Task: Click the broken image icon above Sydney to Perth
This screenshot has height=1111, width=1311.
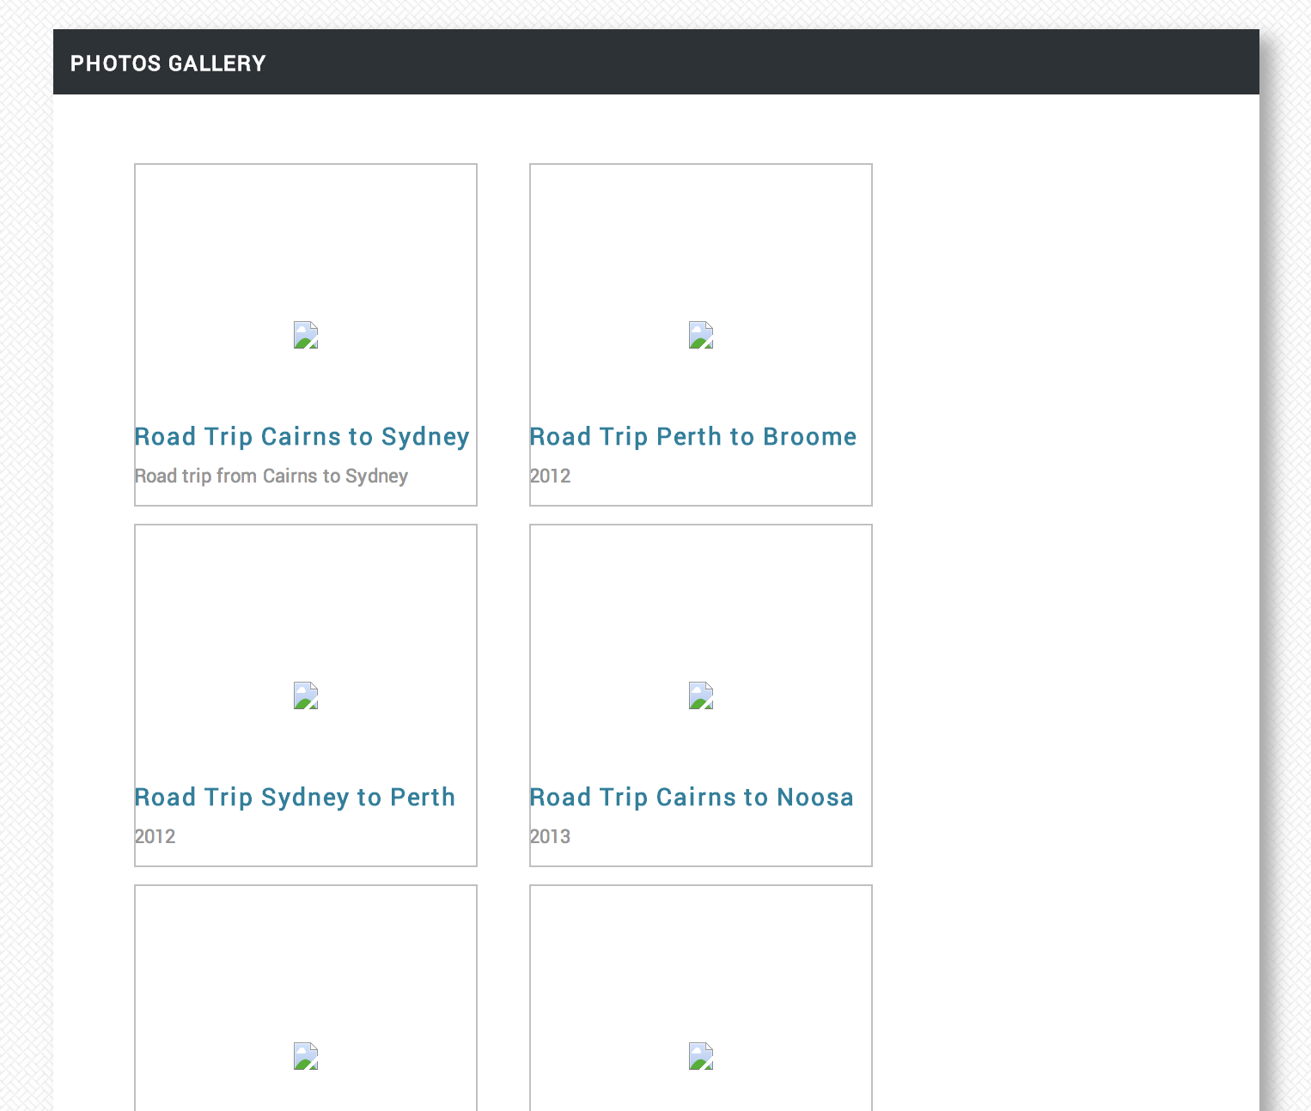Action: click(x=306, y=695)
